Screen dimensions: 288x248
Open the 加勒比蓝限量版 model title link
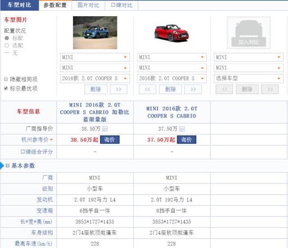95,112
